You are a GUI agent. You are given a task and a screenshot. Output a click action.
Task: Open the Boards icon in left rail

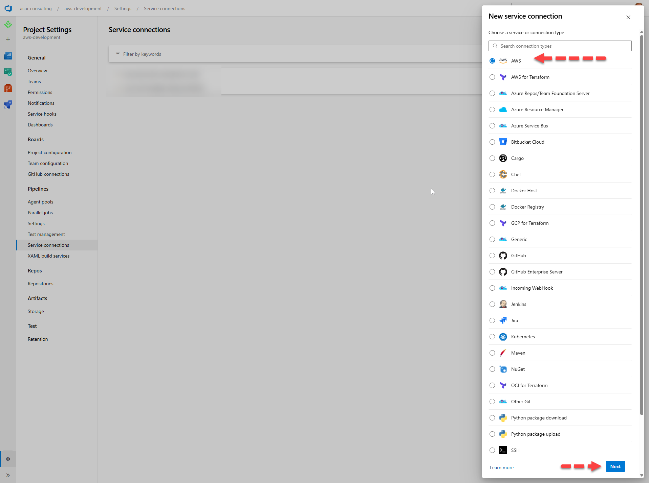[x=8, y=56]
